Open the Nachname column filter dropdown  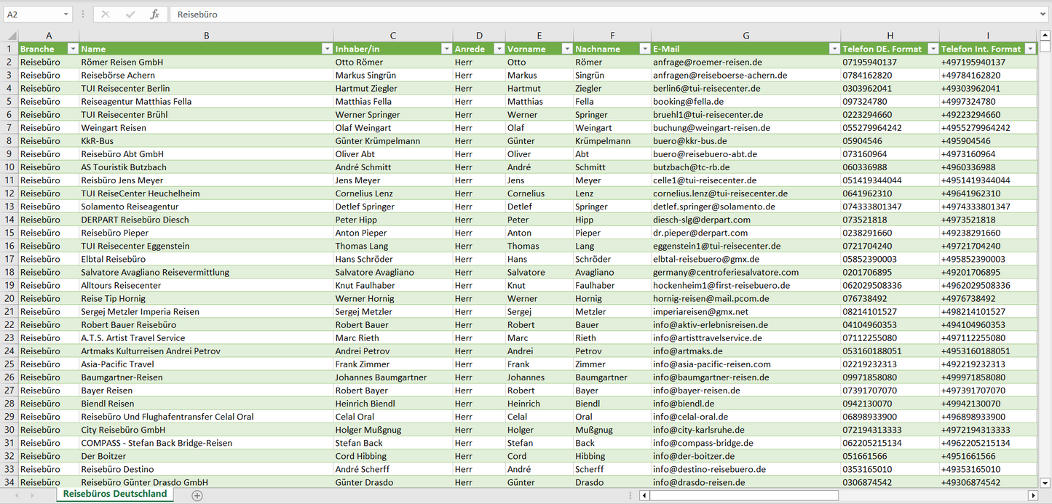(644, 49)
